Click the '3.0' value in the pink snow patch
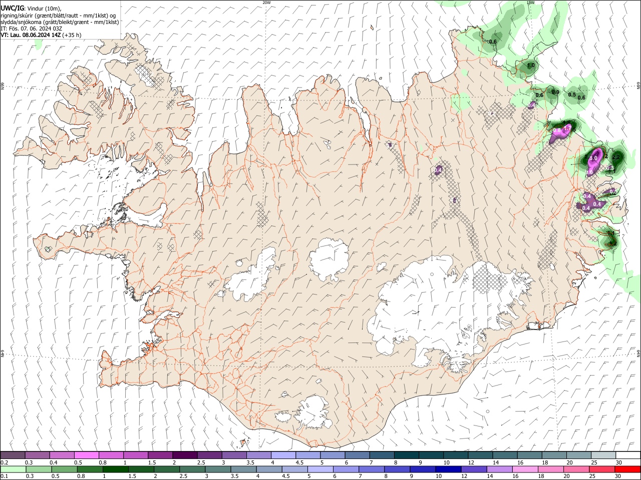The height and width of the screenshot is (480, 641). point(594,158)
